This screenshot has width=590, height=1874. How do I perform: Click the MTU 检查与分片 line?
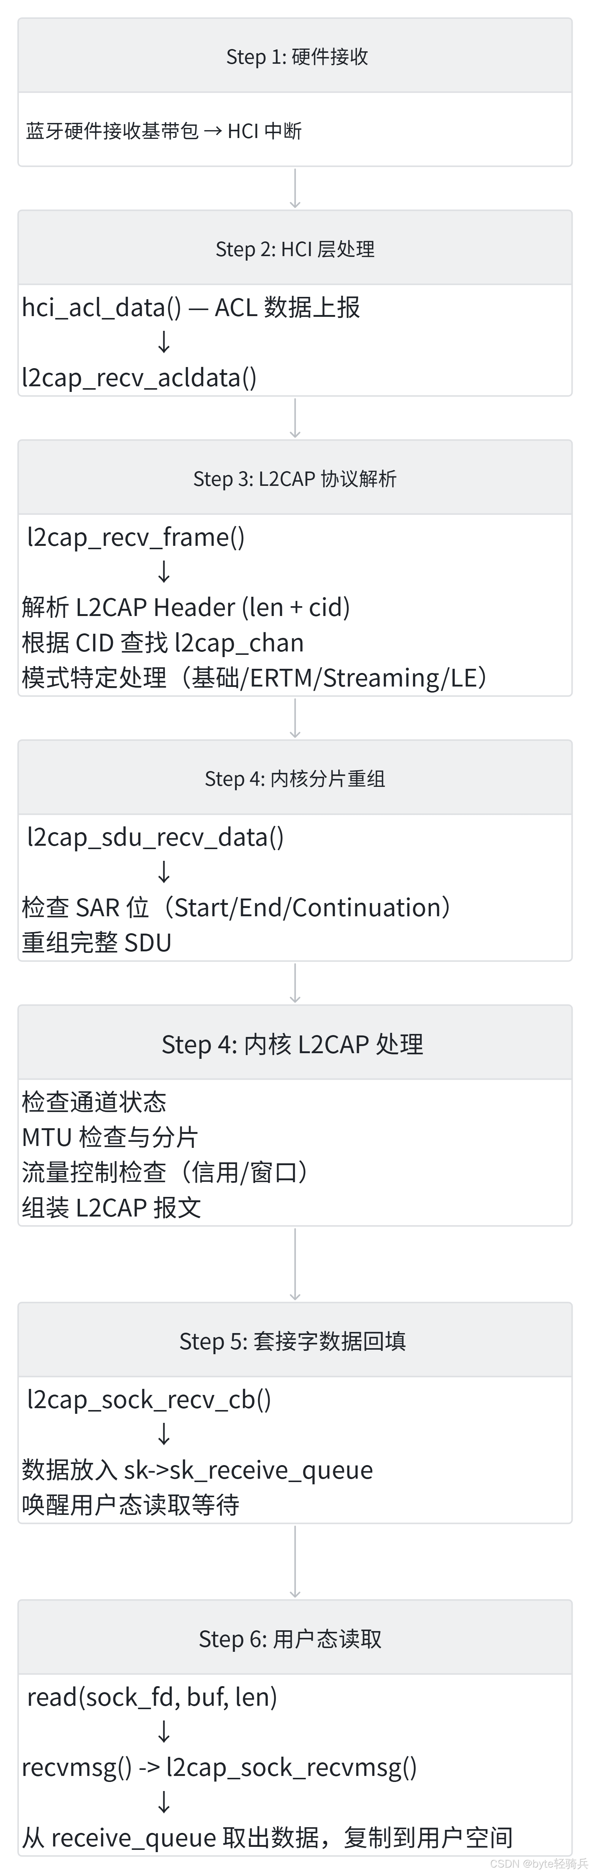tap(110, 1137)
